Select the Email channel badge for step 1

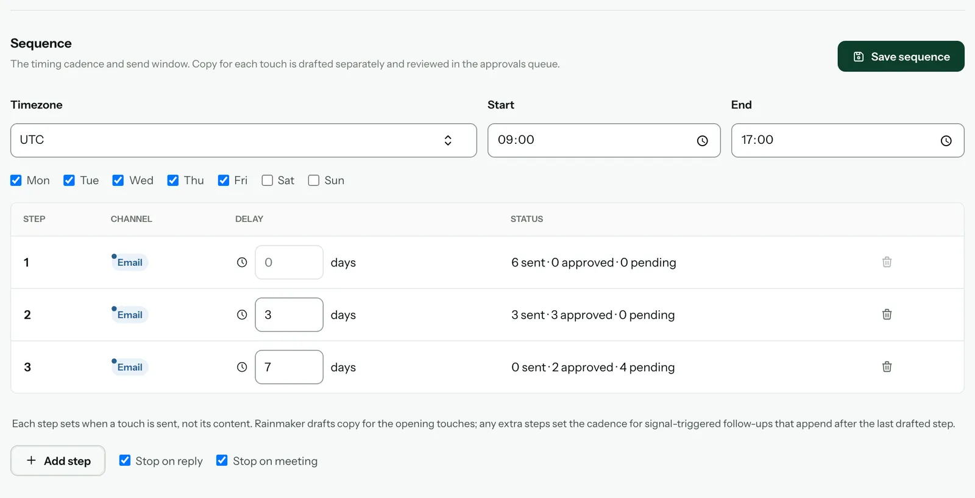coord(130,262)
